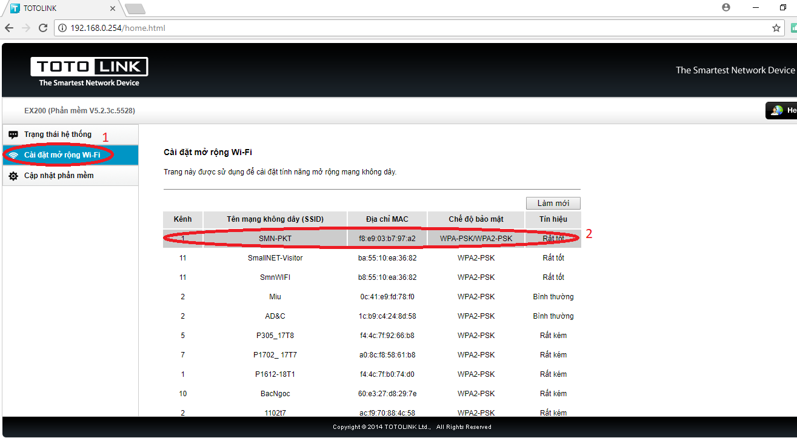Switch to the TOTOLINK browser tab

coord(61,8)
